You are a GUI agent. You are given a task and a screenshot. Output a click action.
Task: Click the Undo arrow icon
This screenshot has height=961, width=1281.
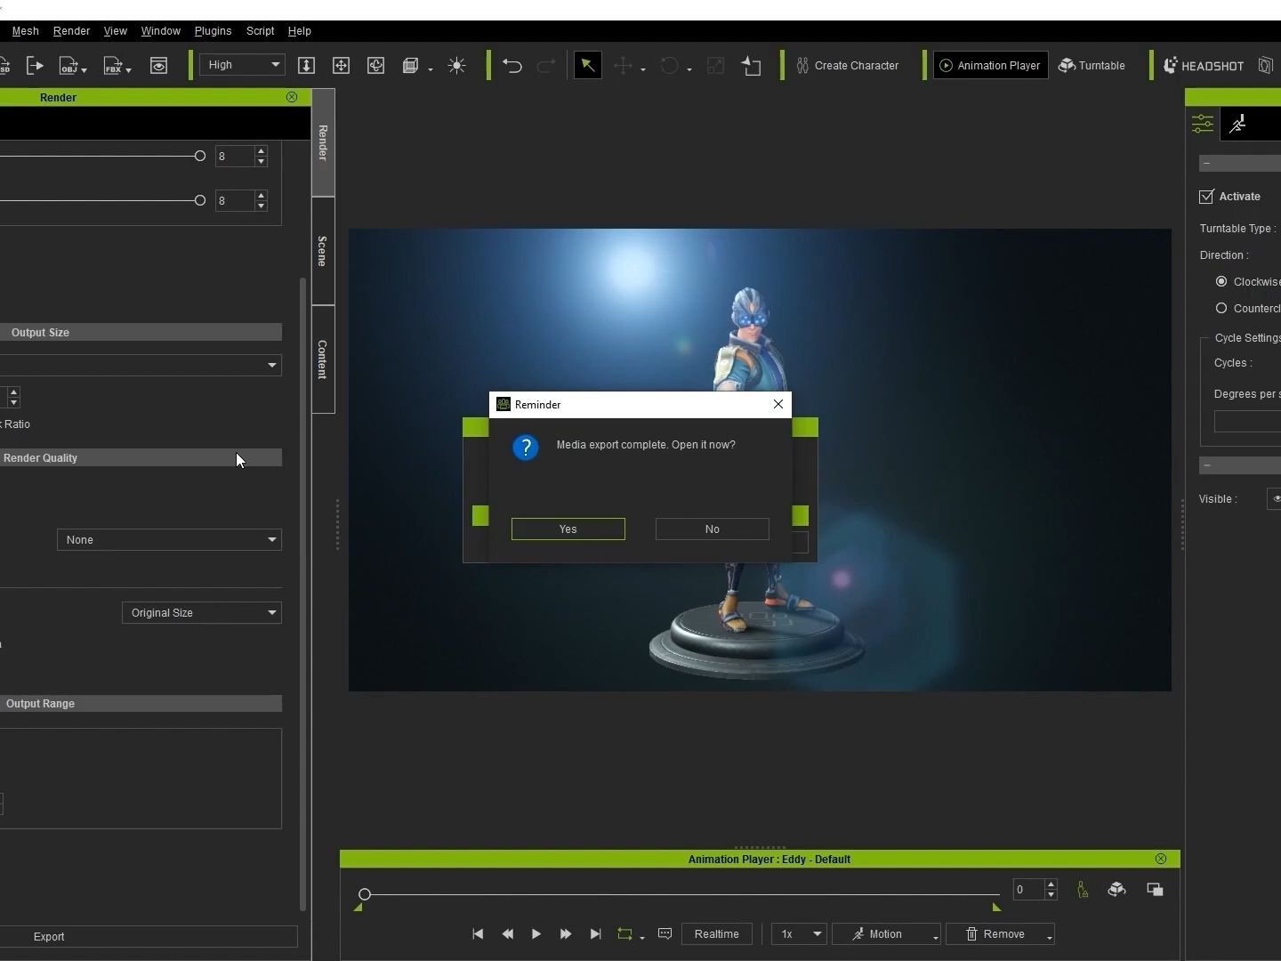tap(512, 66)
